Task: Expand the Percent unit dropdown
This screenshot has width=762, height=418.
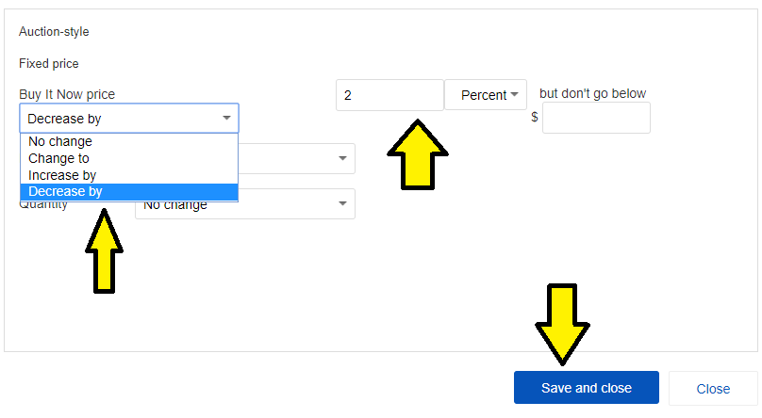Action: [x=485, y=95]
